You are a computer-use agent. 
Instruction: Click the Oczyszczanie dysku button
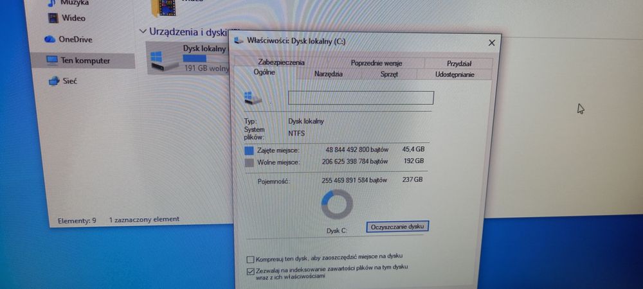coord(397,226)
